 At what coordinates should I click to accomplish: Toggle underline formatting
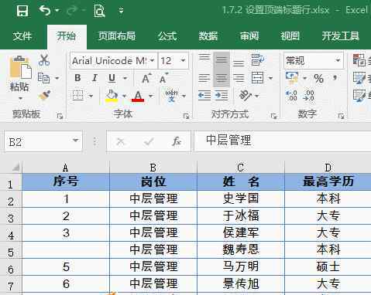pos(112,78)
